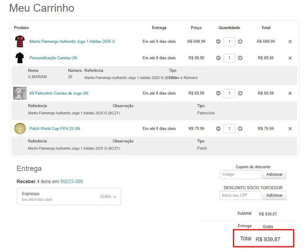Expand the Expresso shipping option dropdown
307x252 pixels.
[x=108, y=197]
